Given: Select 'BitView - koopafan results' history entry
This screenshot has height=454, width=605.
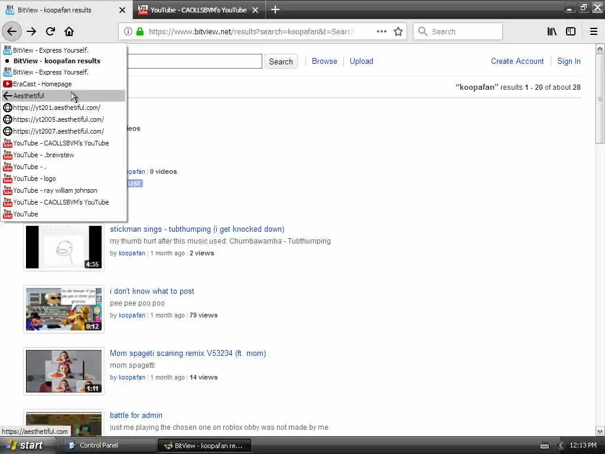Looking at the screenshot, I should click(64, 61).
